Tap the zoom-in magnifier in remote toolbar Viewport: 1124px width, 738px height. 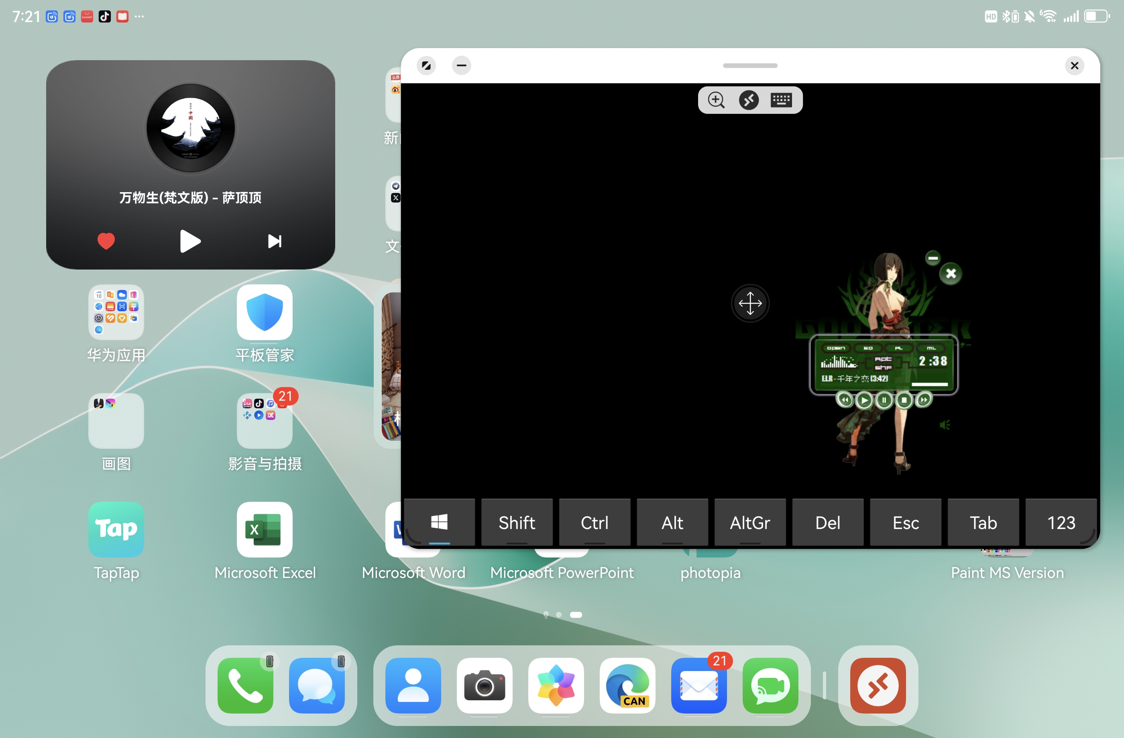[x=716, y=100]
